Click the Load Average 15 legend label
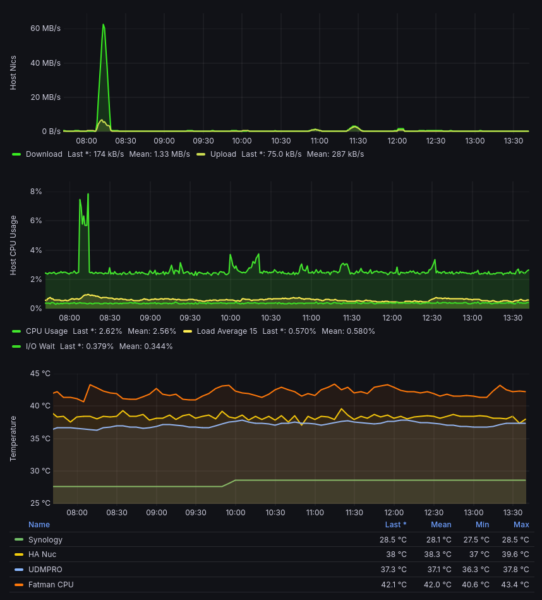The image size is (542, 600). point(227,331)
